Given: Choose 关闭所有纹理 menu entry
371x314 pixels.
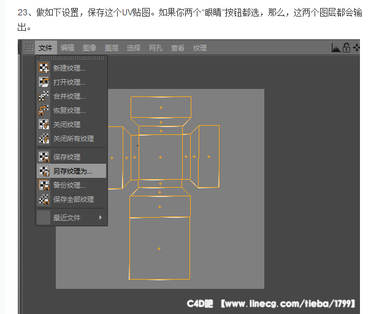Looking at the screenshot, I should click(72, 139).
